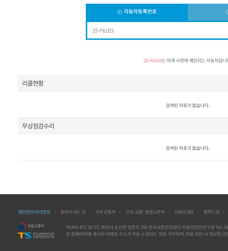This screenshot has height=251, width=228.
Task: Click the footer address line starting with 우)445-871
Action: click(147, 227)
